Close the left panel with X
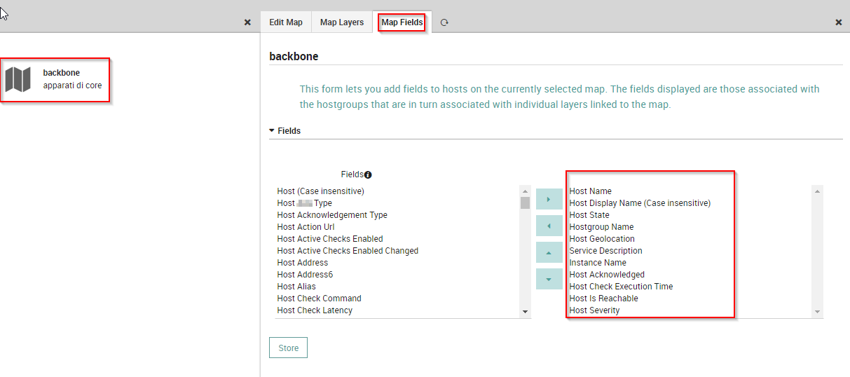Image resolution: width=850 pixels, height=377 pixels. click(247, 22)
